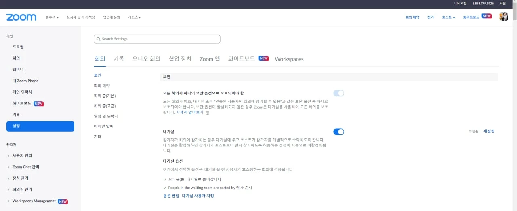Toggle the 대기실 waiting room switch
This screenshot has height=211, width=517.
[338, 132]
